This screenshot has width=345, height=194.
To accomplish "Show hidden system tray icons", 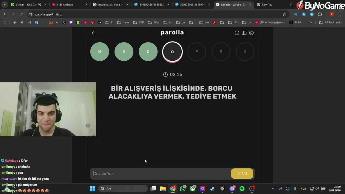I will point(273,189).
